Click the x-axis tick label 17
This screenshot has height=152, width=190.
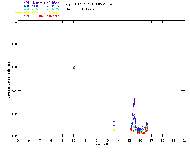pyautogui.click(x=151, y=140)
